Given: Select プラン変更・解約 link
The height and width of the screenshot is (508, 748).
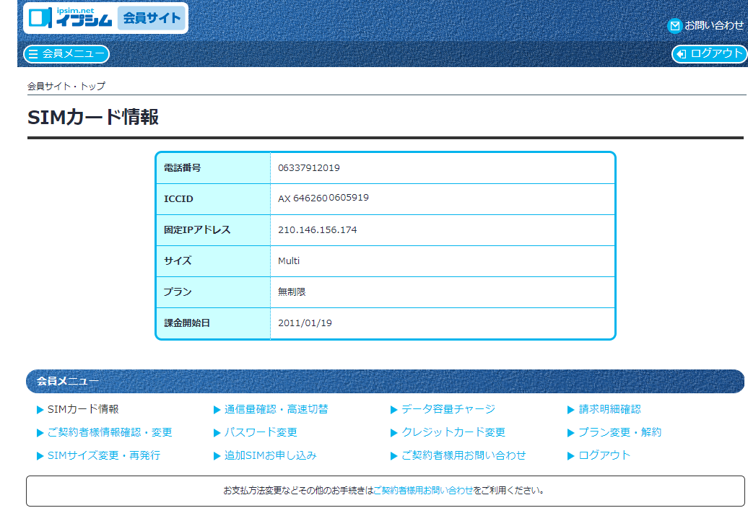Looking at the screenshot, I should (619, 432).
